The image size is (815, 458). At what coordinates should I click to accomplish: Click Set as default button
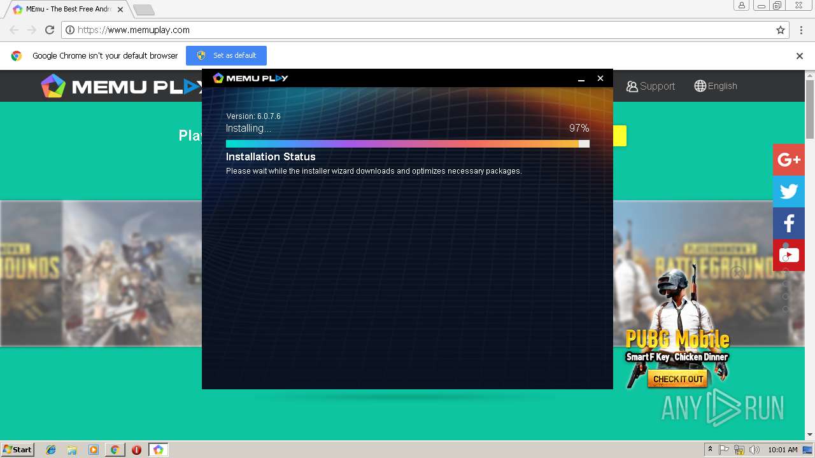point(226,55)
